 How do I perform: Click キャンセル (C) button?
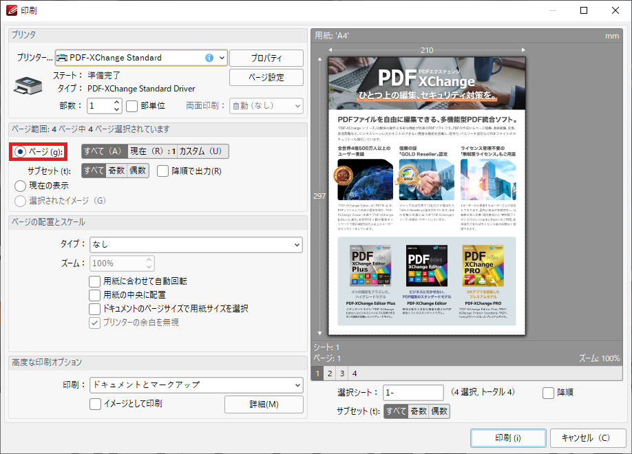(588, 438)
